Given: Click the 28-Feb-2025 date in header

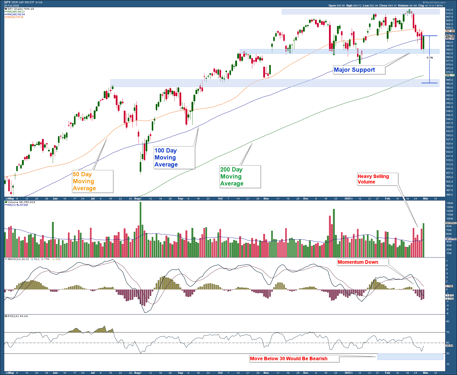Looking at the screenshot, I should (x=11, y=5).
